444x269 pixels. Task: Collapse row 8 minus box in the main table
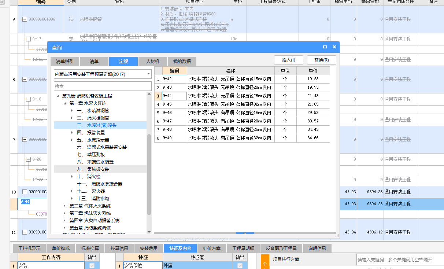(25, 79)
